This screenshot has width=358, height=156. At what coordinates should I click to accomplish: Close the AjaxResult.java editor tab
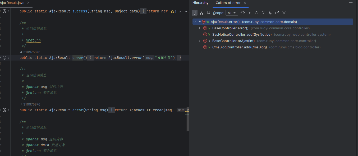click(x=28, y=3)
